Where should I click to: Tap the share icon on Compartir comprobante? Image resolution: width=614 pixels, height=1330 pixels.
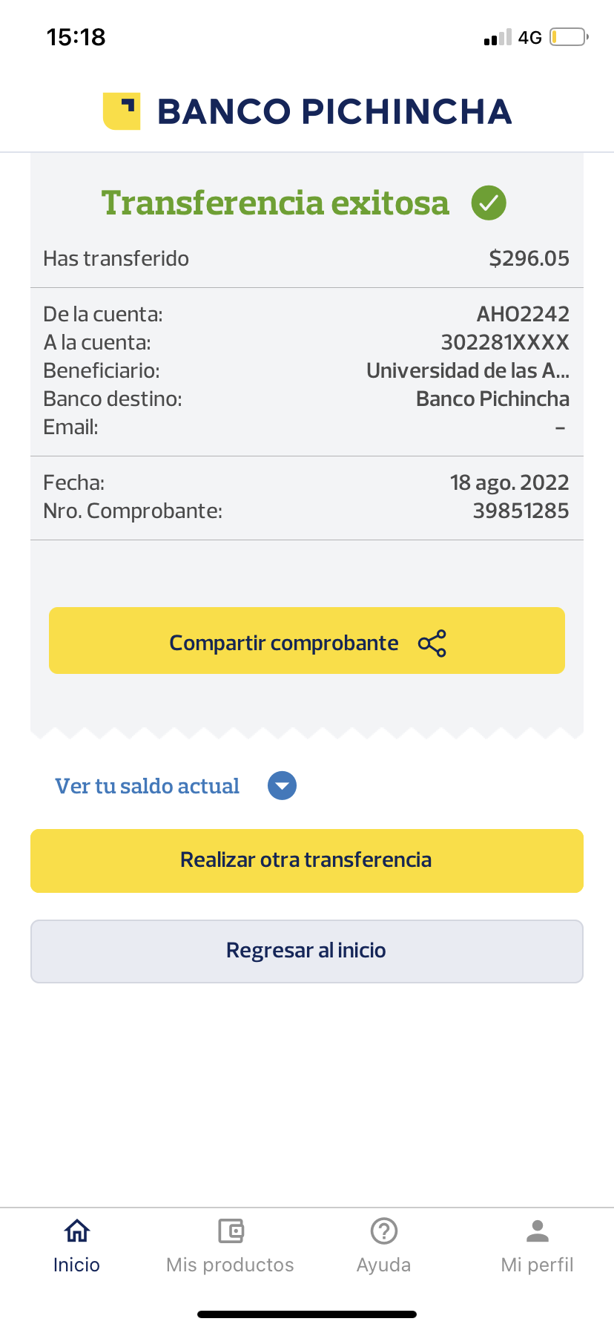coord(432,643)
